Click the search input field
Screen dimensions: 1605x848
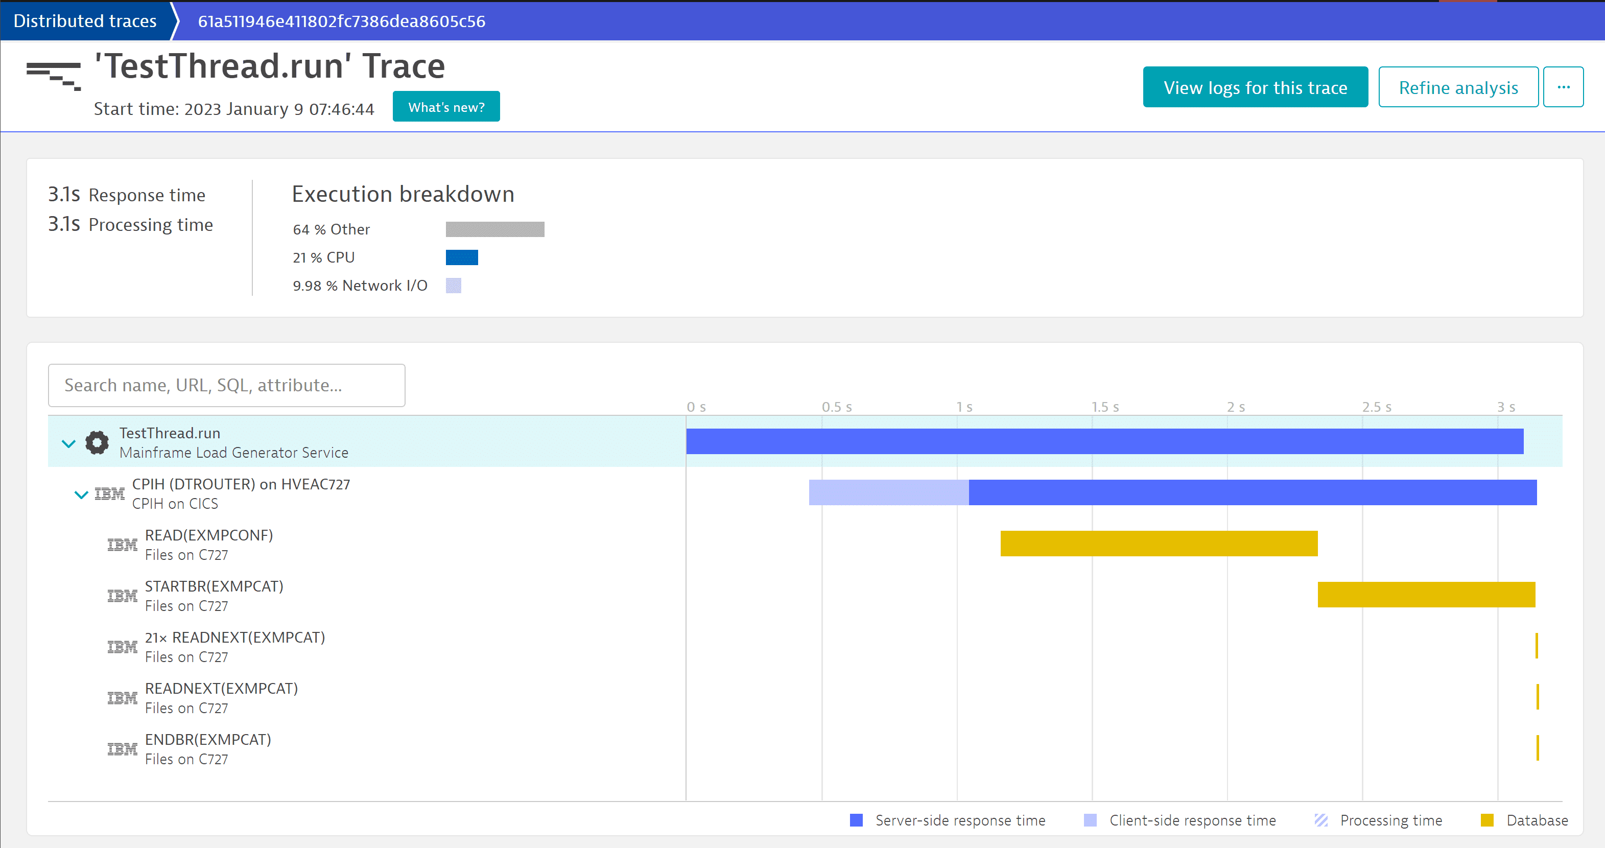click(226, 384)
